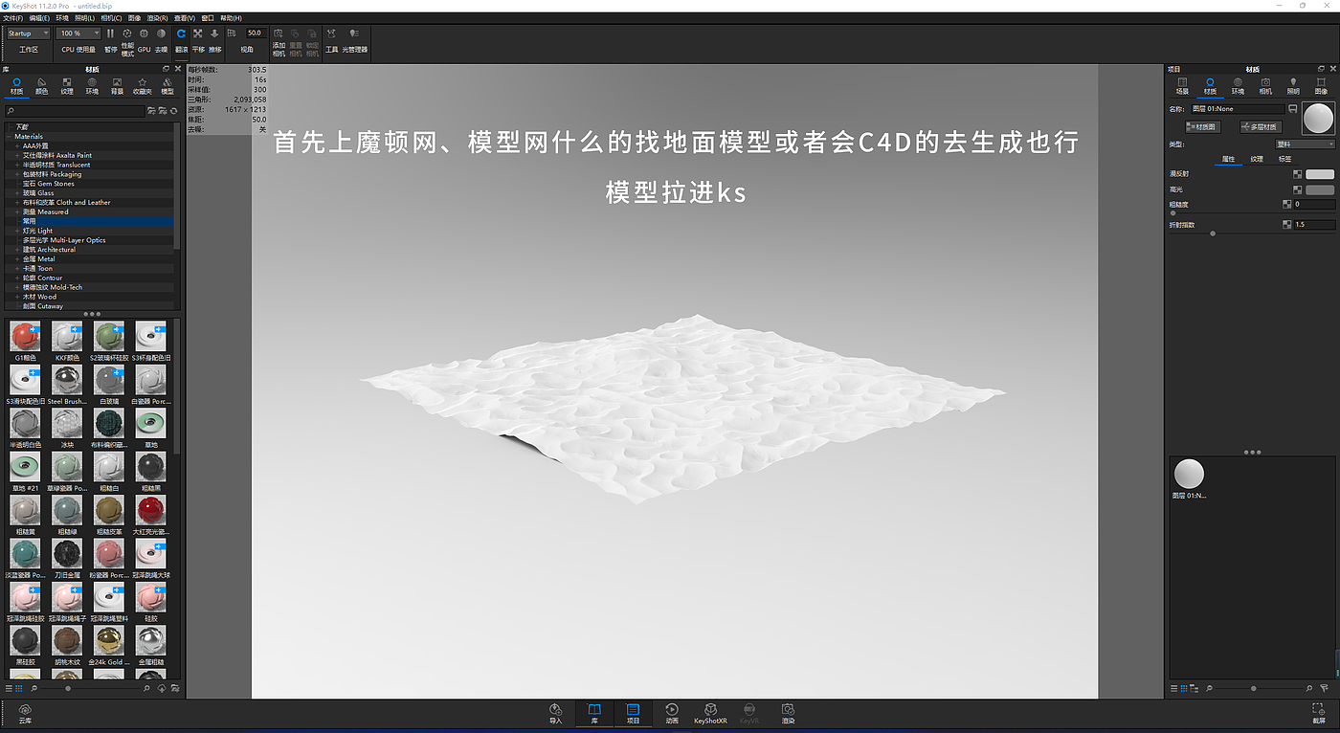The width and height of the screenshot is (1340, 733).
Task: Switch to library 颜色 colors tab
Action: pos(42,86)
